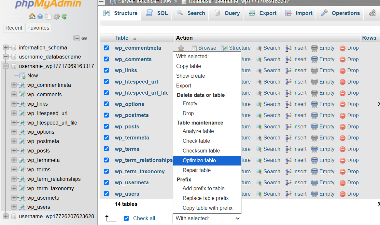Uncheck the wp_litespeed_url checkbox
Viewport: 380px width, 225px height.
[x=106, y=82]
